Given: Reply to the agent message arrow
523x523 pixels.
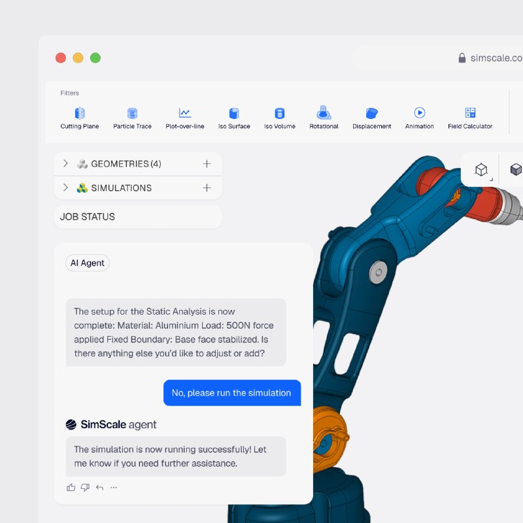Looking at the screenshot, I should [100, 487].
